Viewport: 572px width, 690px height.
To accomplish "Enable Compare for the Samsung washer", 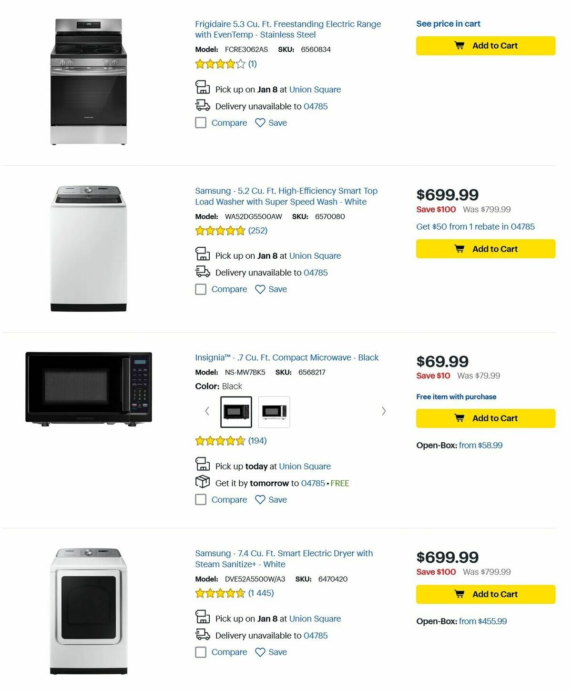I will (201, 289).
